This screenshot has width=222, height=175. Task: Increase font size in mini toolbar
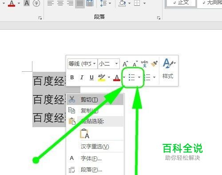pos(125,64)
